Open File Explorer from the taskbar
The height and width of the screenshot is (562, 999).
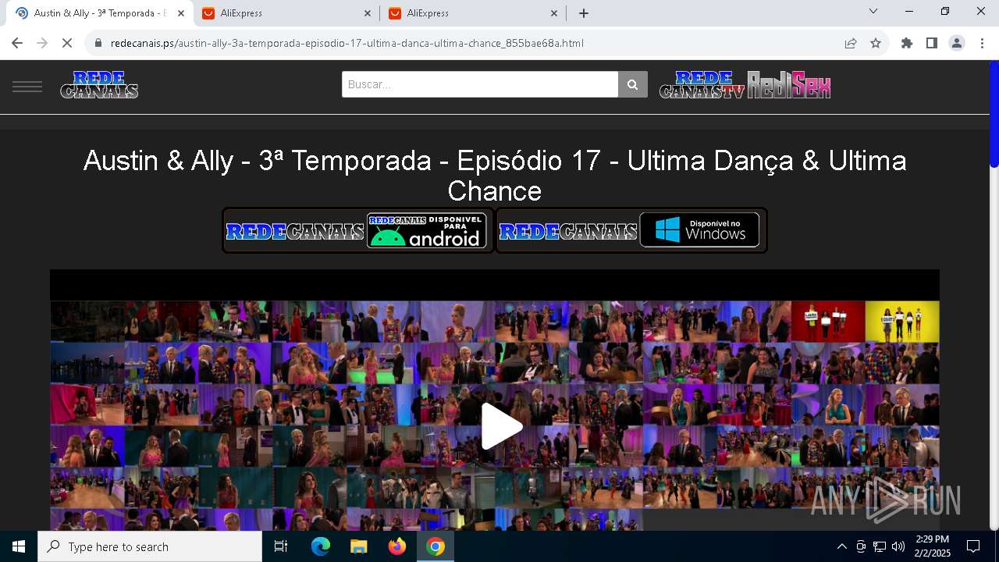click(358, 546)
